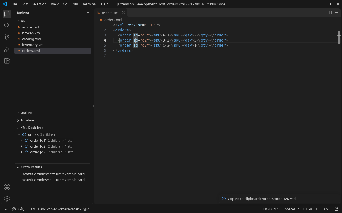Viewport: 342px width, 213px height.
Task: Close the orders.xml editor tab
Action: click(x=123, y=13)
